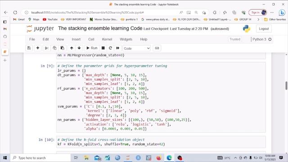Click the Trusted notebook button
Screen dimensions: 288x162
tap(235, 39)
